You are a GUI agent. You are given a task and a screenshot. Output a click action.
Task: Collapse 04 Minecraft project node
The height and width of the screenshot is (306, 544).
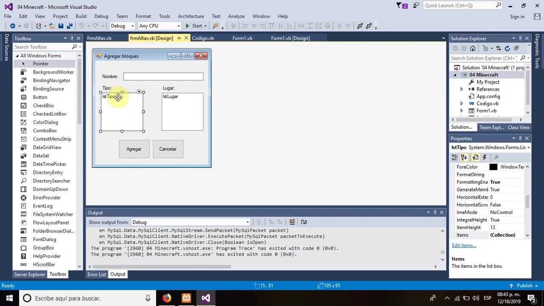pos(455,75)
